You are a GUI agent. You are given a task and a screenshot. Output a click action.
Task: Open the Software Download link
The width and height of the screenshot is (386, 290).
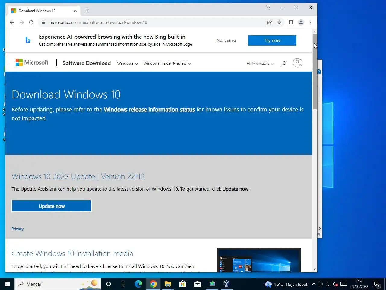click(87, 63)
